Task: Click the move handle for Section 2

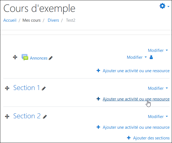Action: pyautogui.click(x=7, y=116)
